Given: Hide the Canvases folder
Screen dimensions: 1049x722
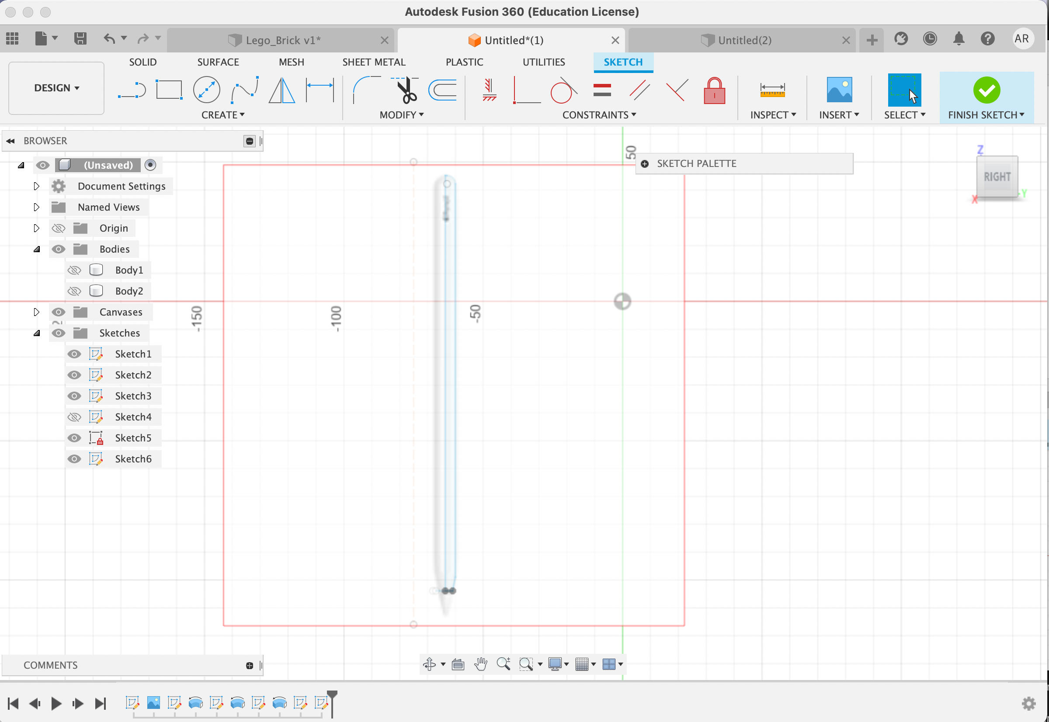Looking at the screenshot, I should coord(59,312).
